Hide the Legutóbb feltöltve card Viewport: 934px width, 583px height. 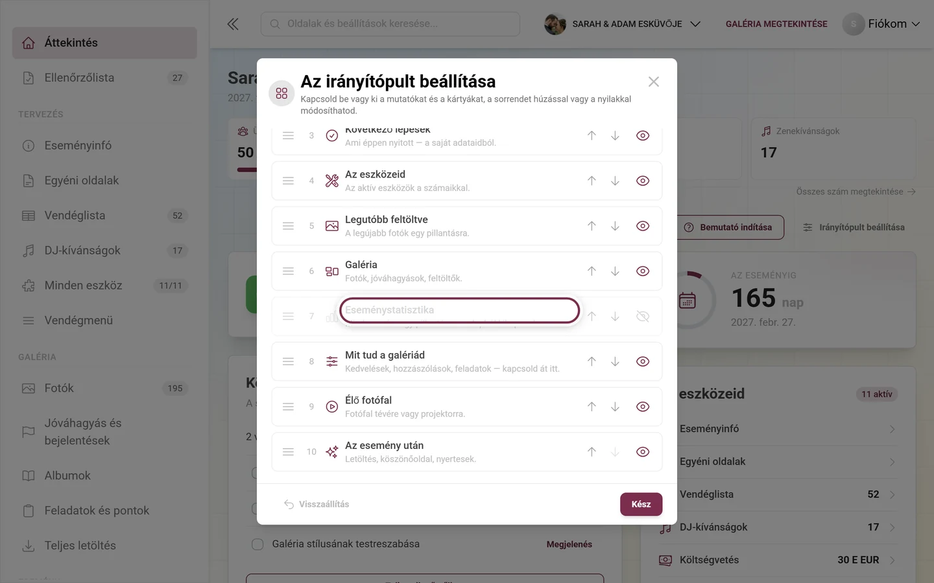[643, 226]
